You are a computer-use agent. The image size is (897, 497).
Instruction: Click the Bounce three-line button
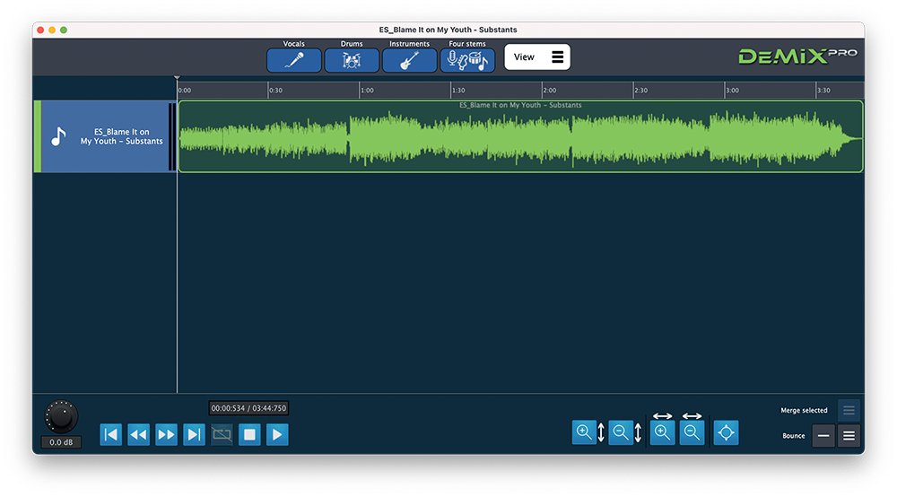point(849,437)
